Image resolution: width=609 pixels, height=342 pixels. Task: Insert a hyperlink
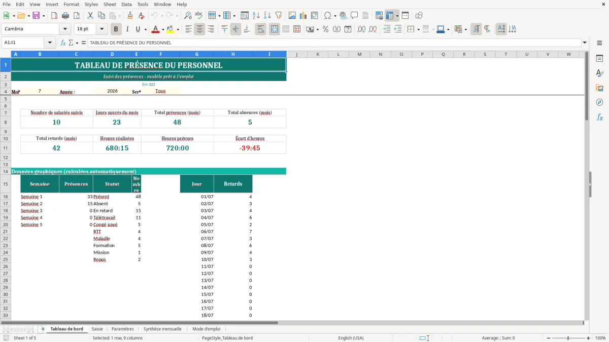coord(344,16)
